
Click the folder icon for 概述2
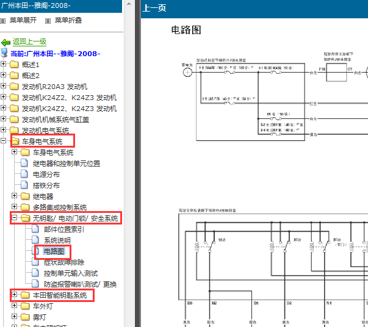coord(14,75)
